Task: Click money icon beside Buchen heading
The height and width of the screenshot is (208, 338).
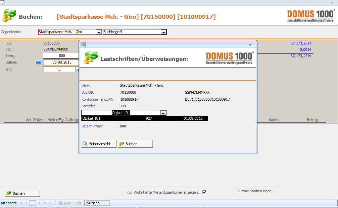Action: tap(9, 15)
